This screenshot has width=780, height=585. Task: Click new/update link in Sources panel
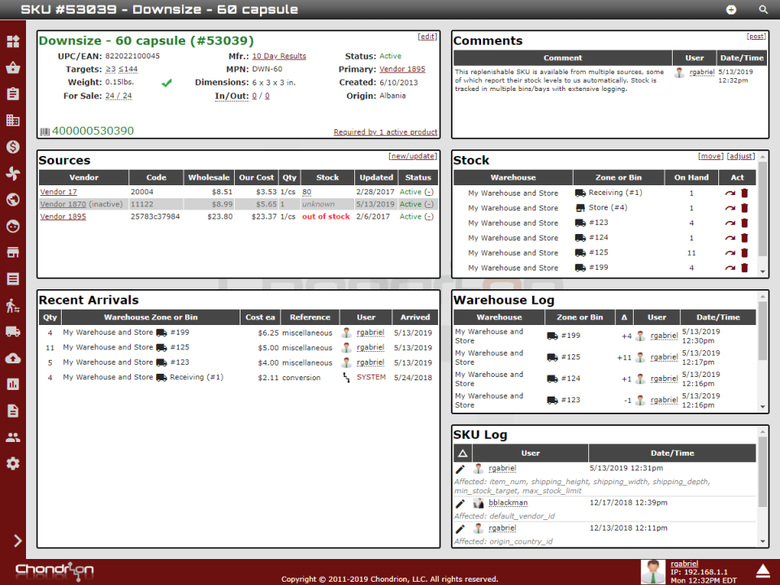point(413,156)
